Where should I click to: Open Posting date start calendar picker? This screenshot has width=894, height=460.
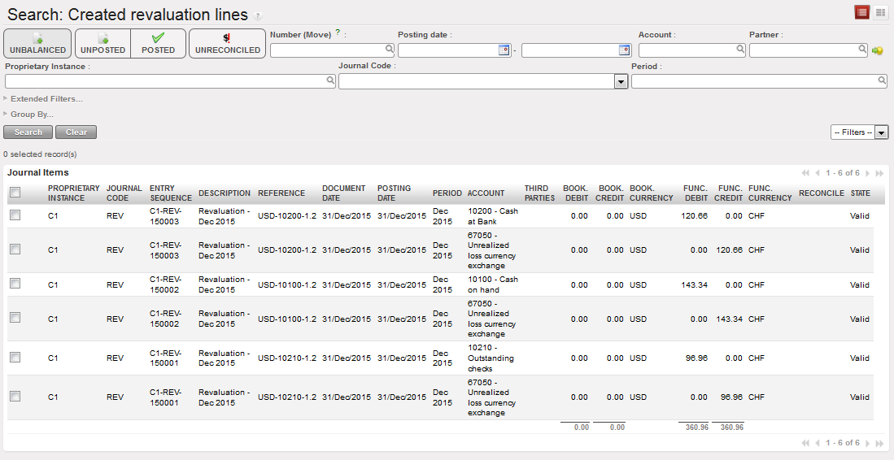pyautogui.click(x=504, y=50)
